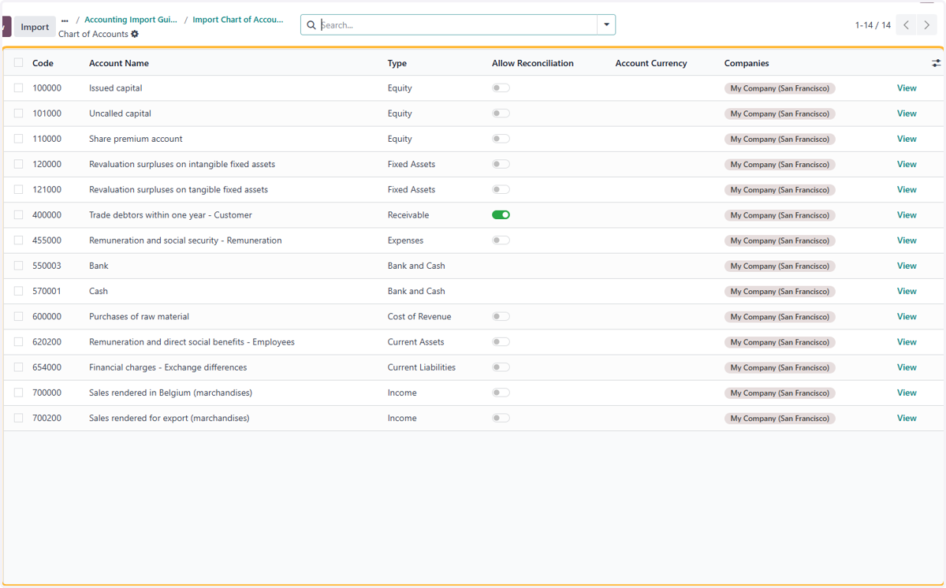Image resolution: width=946 pixels, height=588 pixels.
Task: Tick the select-all header checkbox
Action: point(18,63)
